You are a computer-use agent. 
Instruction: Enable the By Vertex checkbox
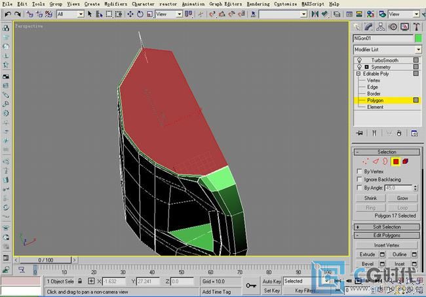(359, 172)
